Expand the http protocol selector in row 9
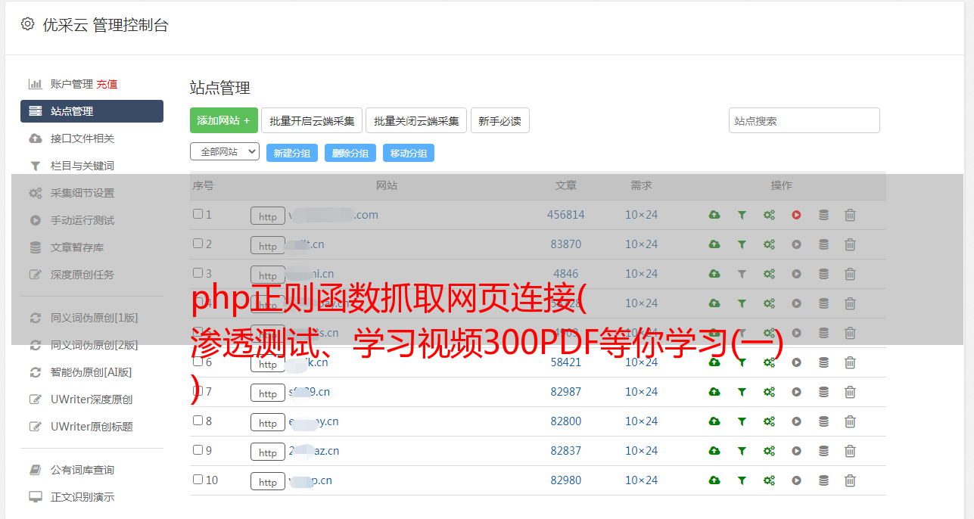Viewport: 974px width, 519px height. (268, 452)
